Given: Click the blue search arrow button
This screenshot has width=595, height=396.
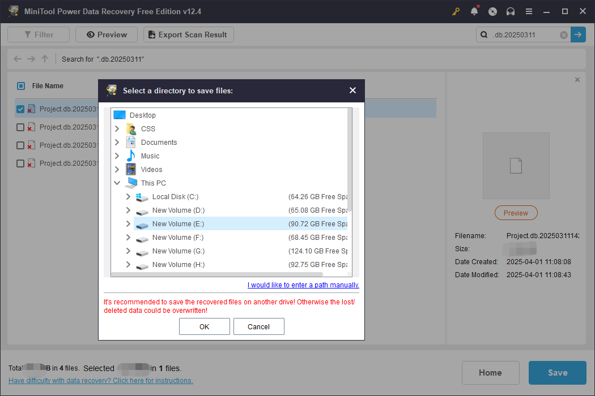Looking at the screenshot, I should tap(578, 35).
